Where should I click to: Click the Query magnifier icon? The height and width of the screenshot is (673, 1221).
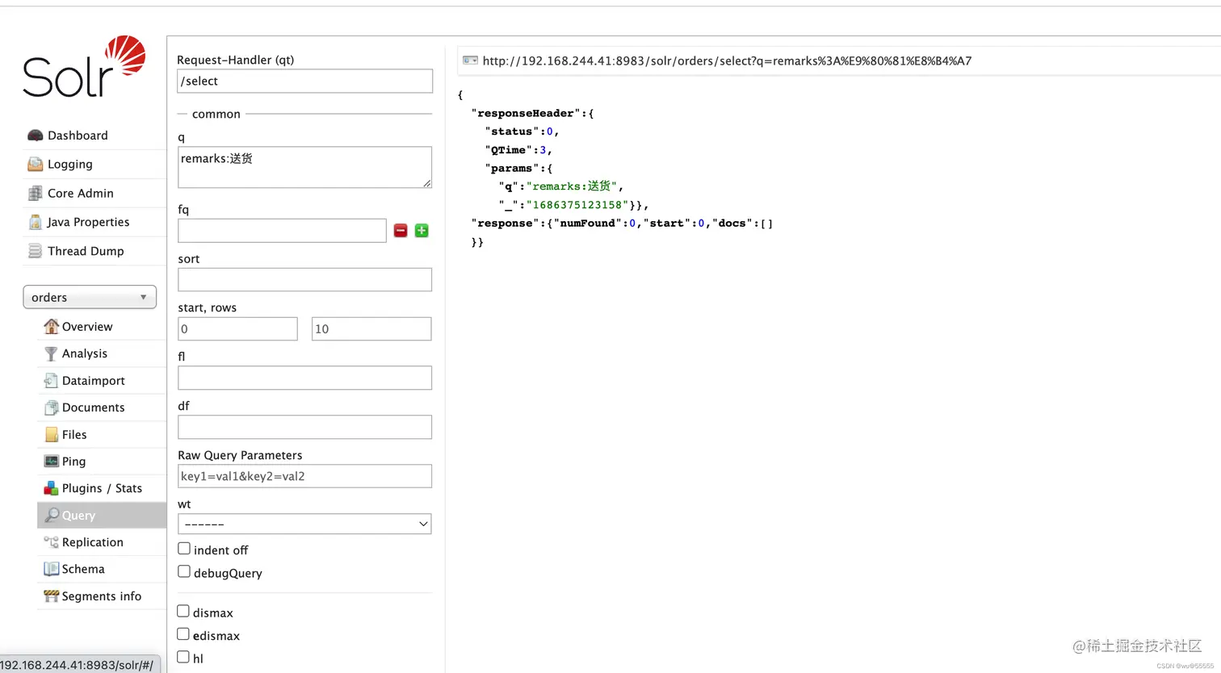point(52,515)
